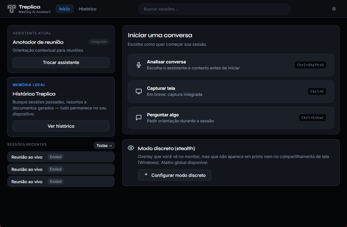
Task: Open all sessions with Todas button
Action: click(104, 145)
